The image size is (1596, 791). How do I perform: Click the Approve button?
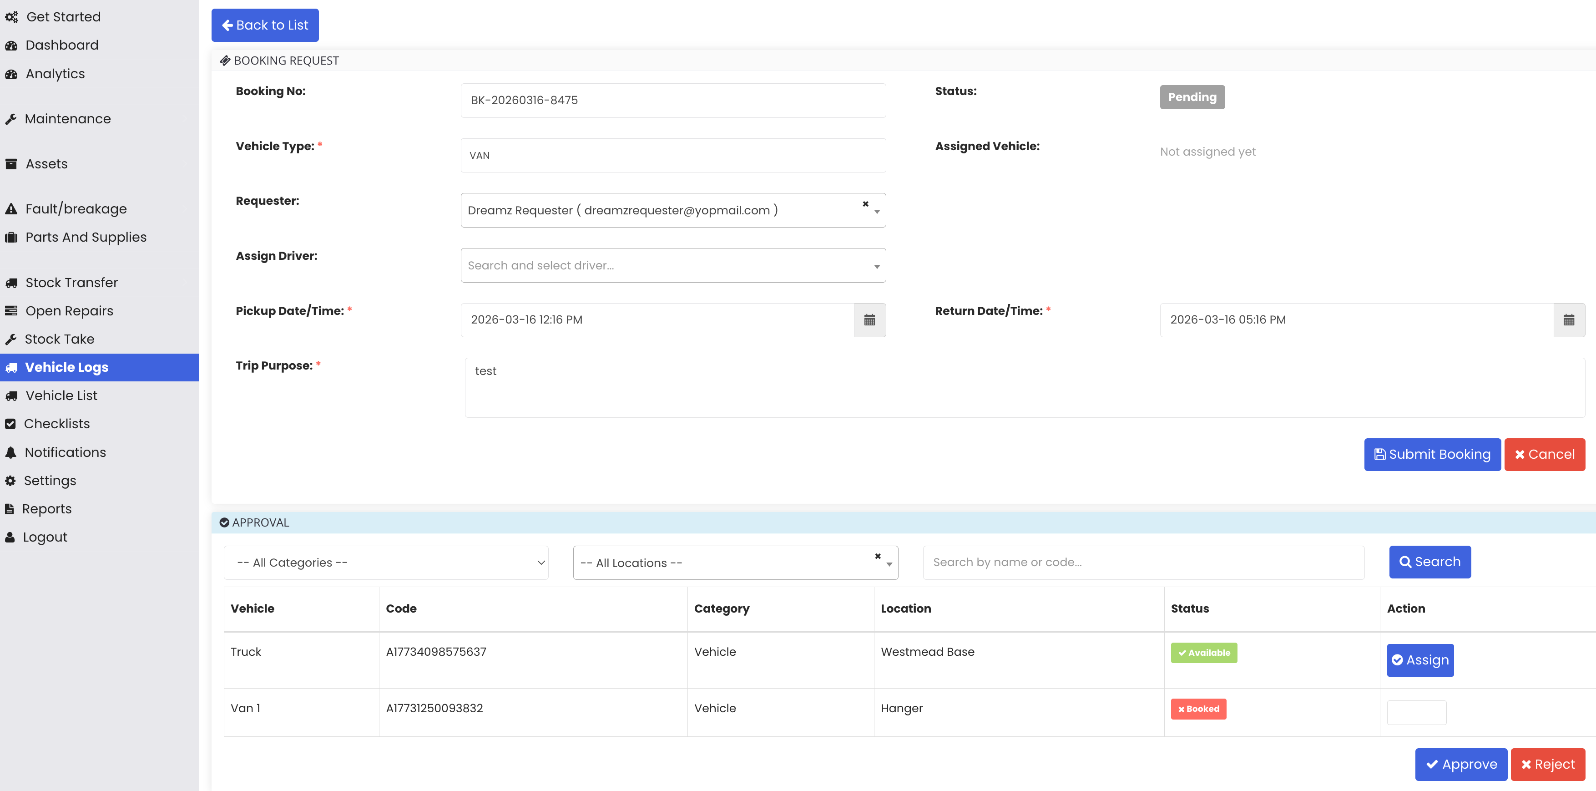(1460, 764)
